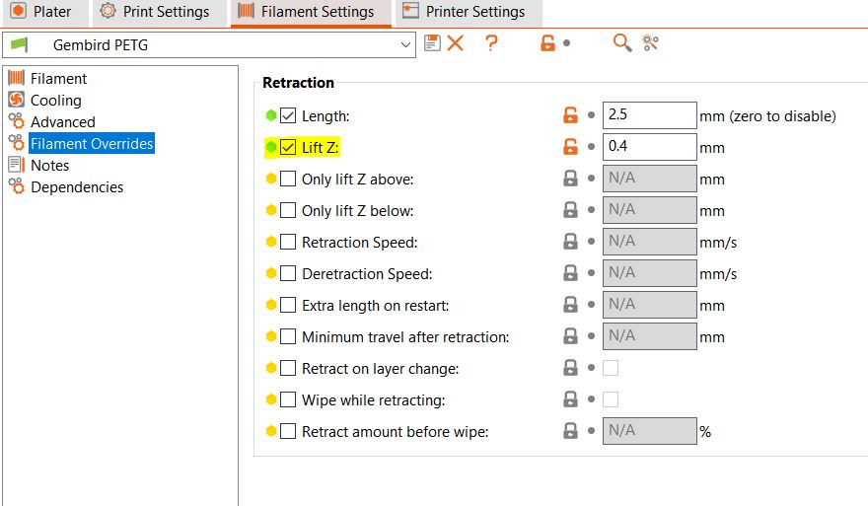Enable the Retract on layer change checkbox
The height and width of the screenshot is (506, 868).
click(x=288, y=368)
